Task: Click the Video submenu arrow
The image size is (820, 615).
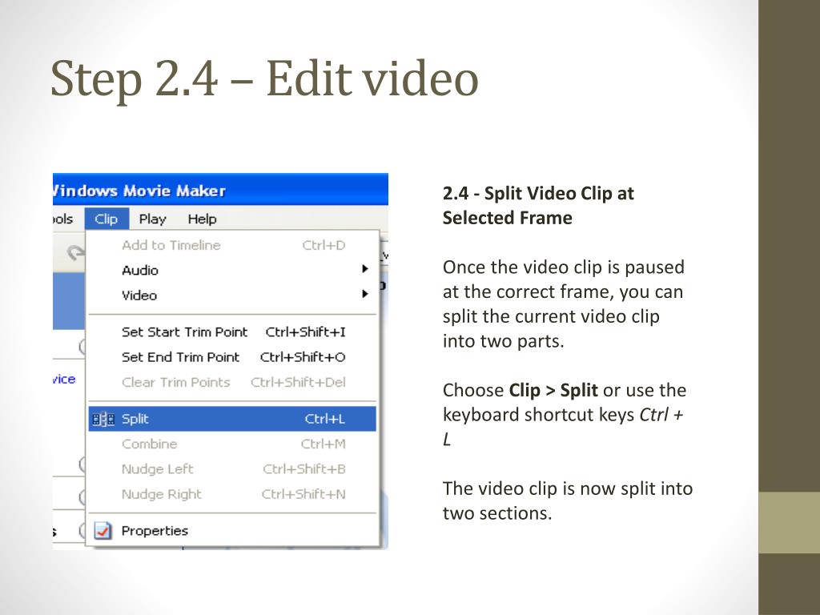Action: pyautogui.click(x=365, y=294)
